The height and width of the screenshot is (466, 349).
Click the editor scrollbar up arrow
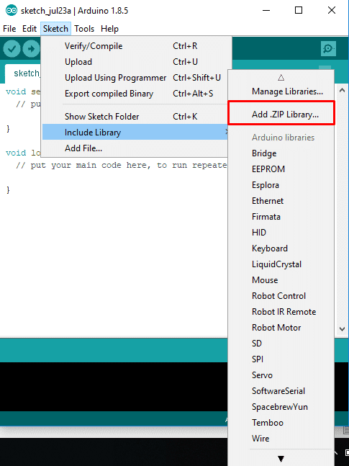(x=342, y=90)
